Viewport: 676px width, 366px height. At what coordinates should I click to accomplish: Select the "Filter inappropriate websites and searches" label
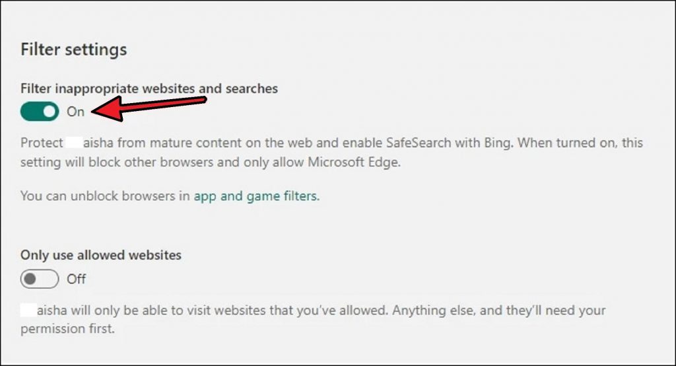click(x=149, y=89)
